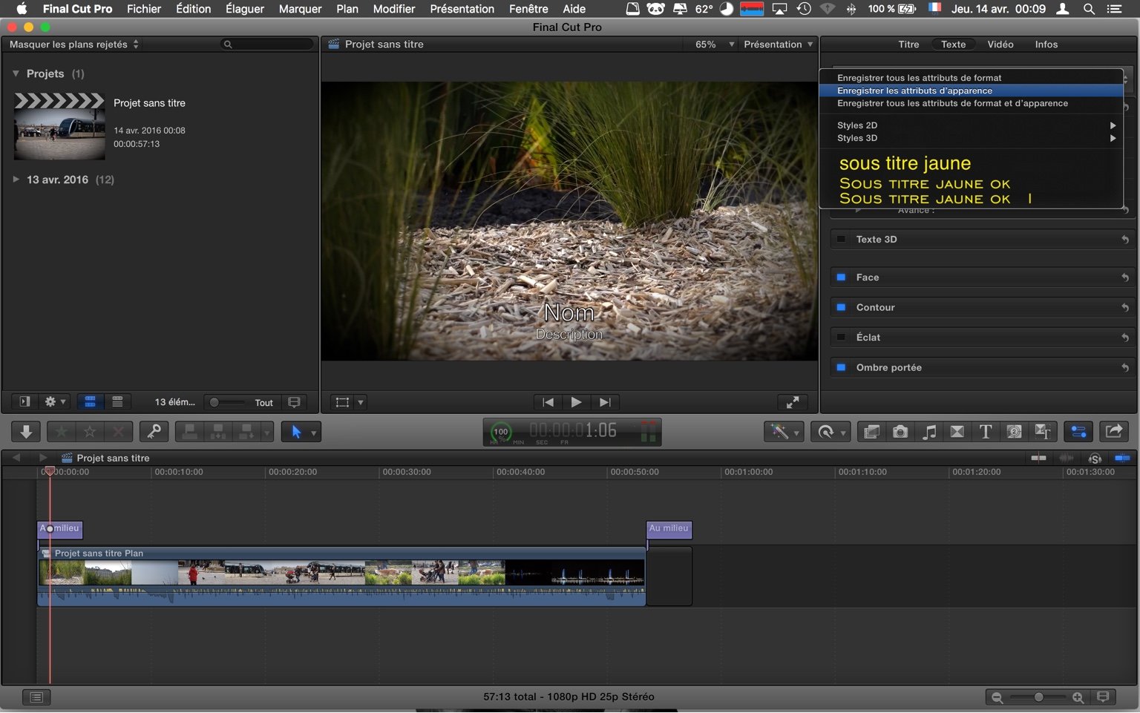Open the keyword editor key icon
1140x713 pixels.
click(154, 432)
